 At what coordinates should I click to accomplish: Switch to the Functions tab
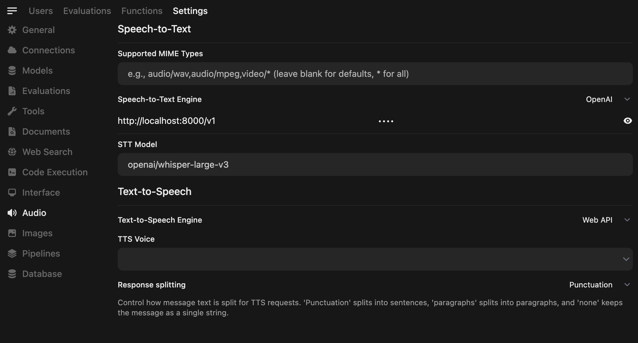click(142, 11)
